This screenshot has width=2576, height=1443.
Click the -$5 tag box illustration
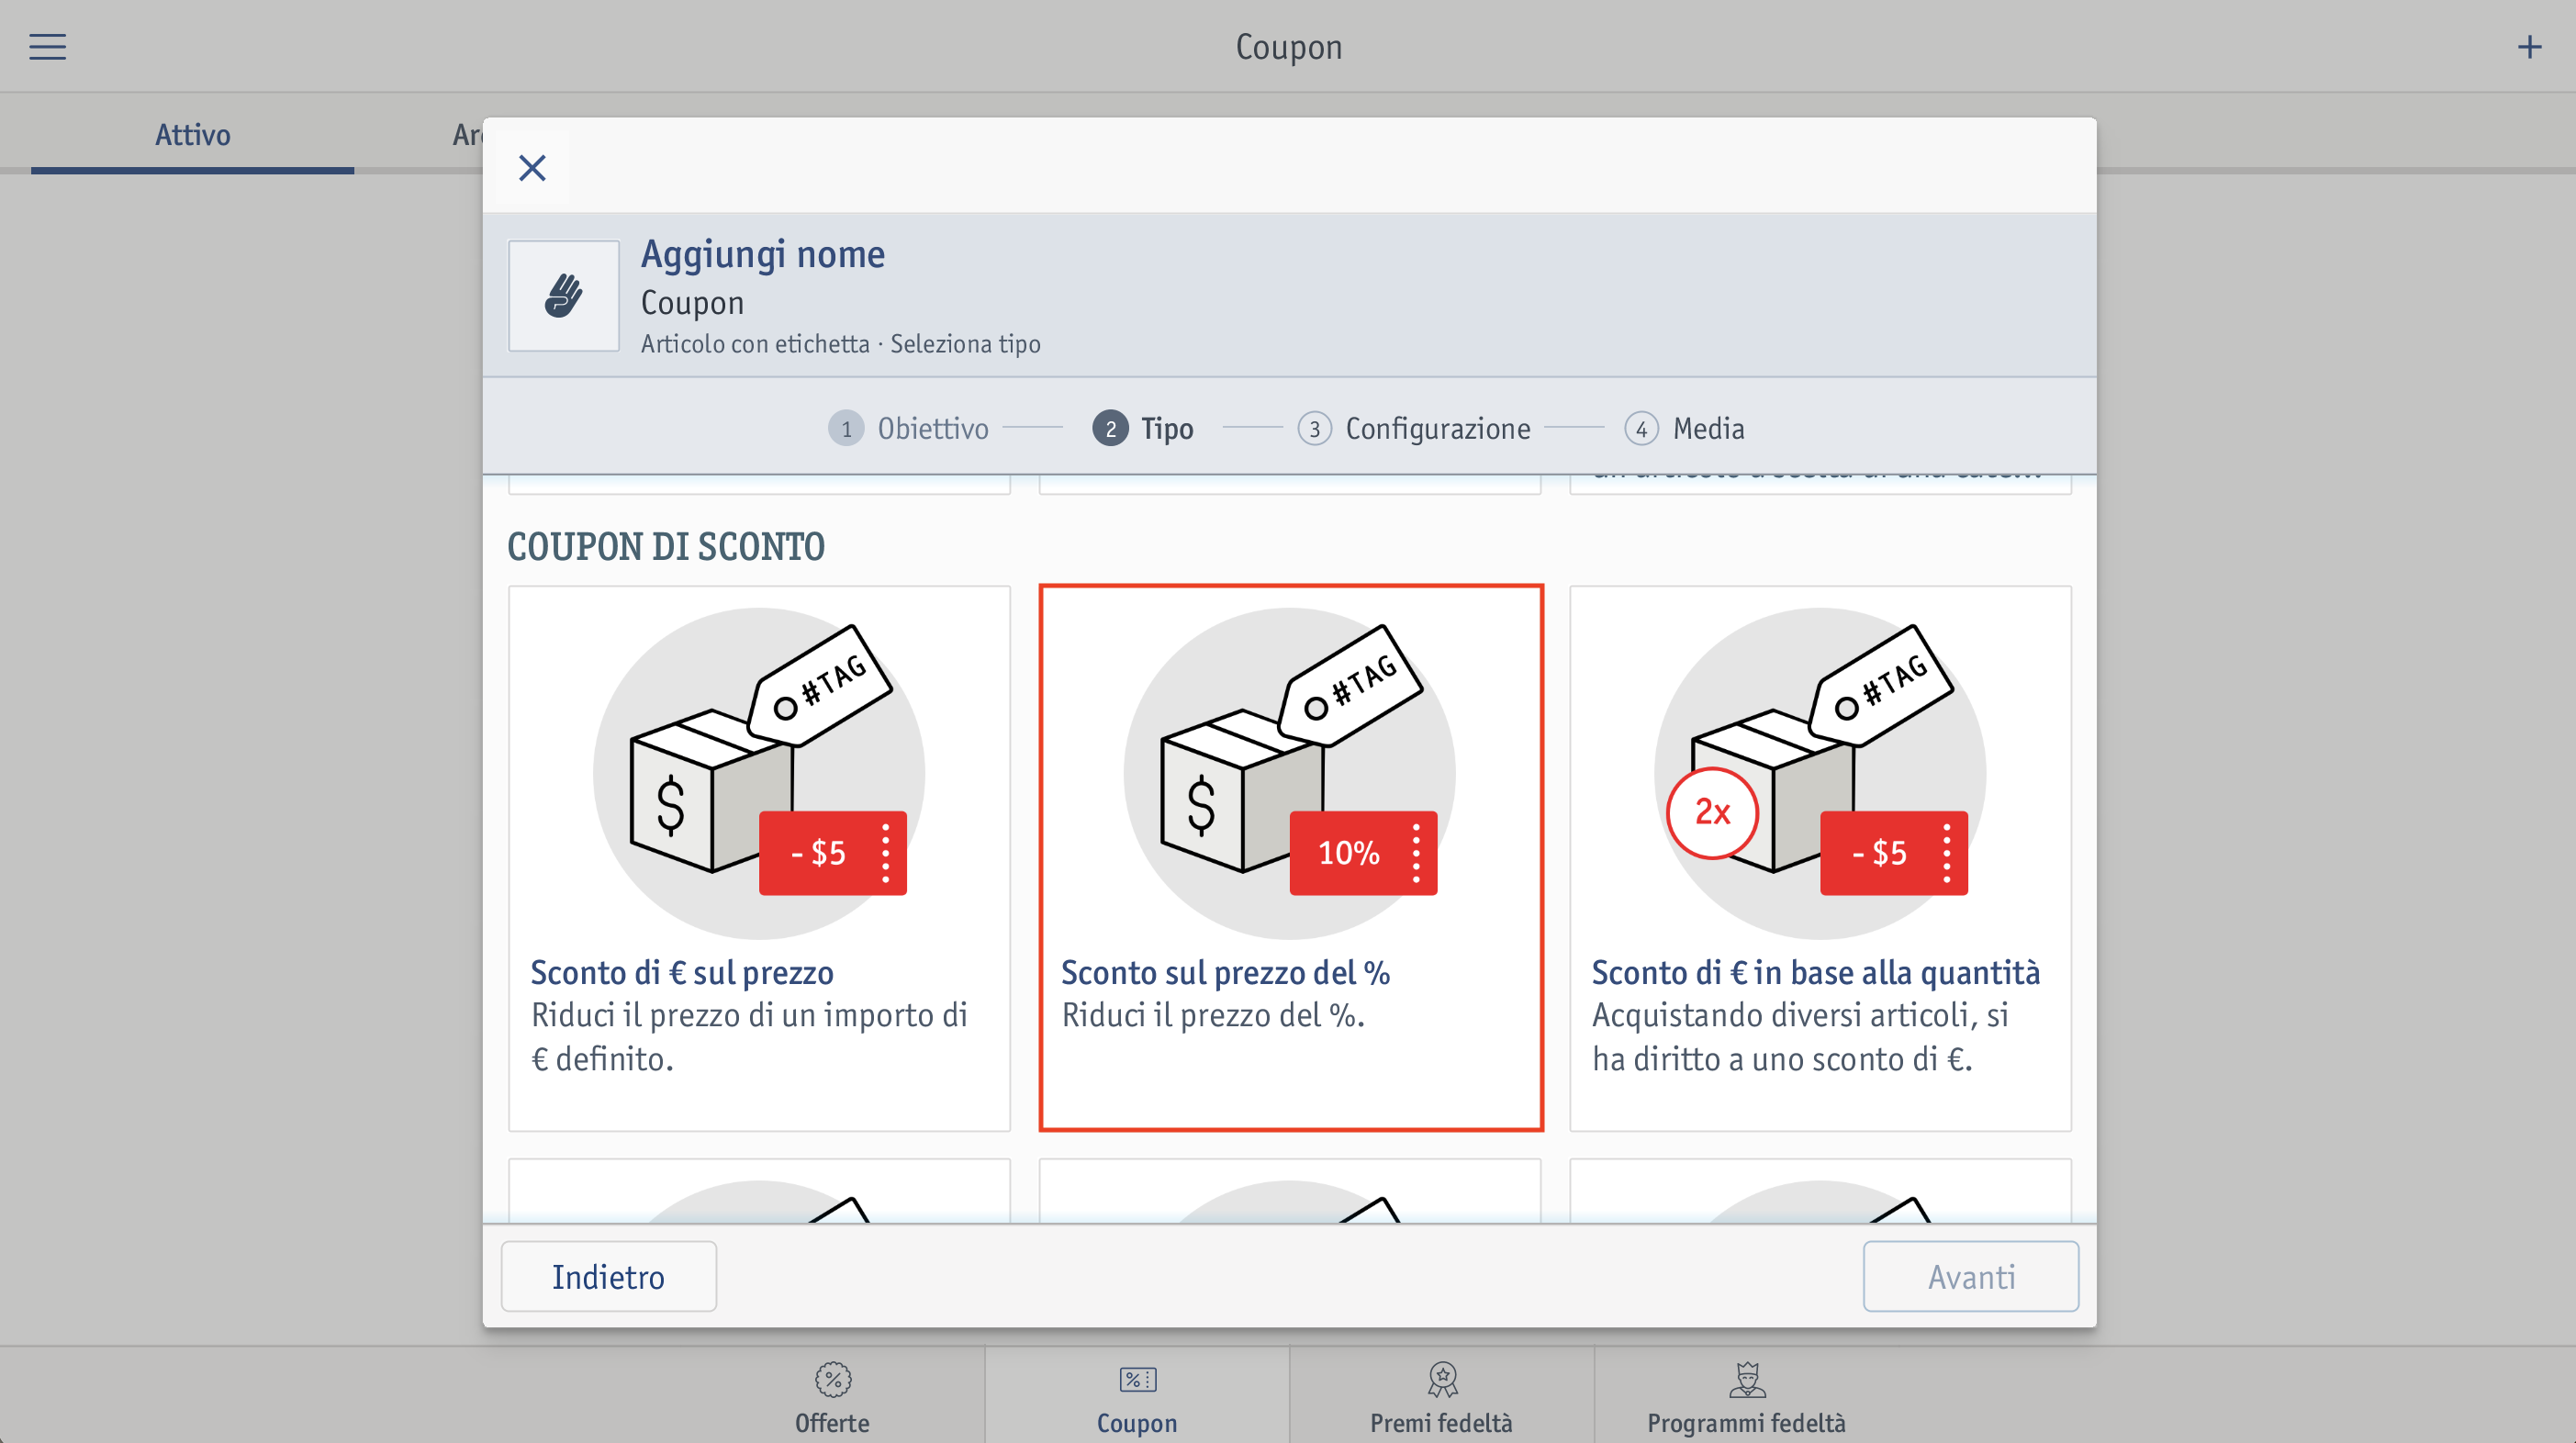click(759, 773)
